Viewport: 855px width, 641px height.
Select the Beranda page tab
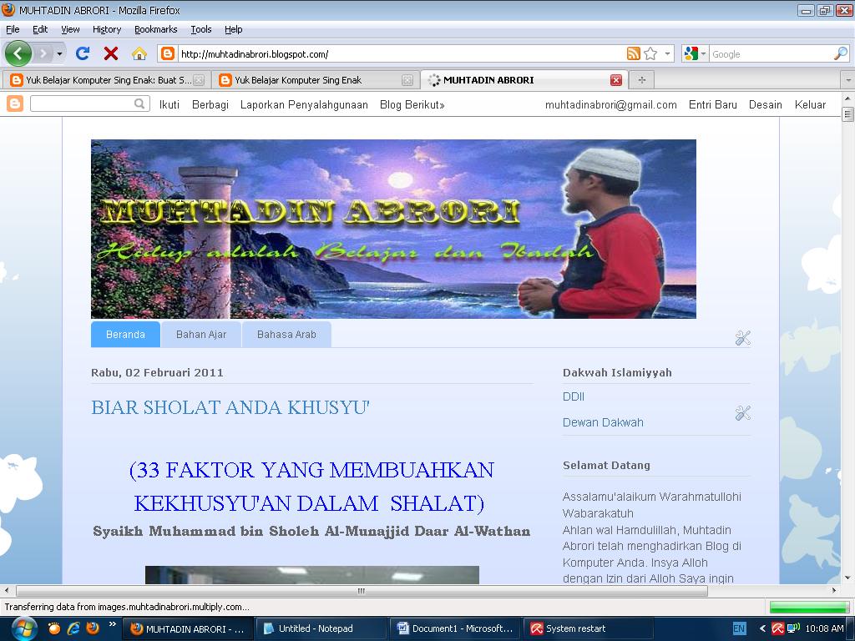(x=125, y=334)
